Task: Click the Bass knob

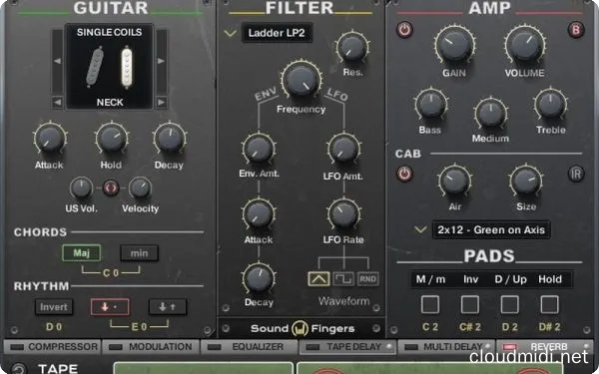Action: [x=431, y=104]
